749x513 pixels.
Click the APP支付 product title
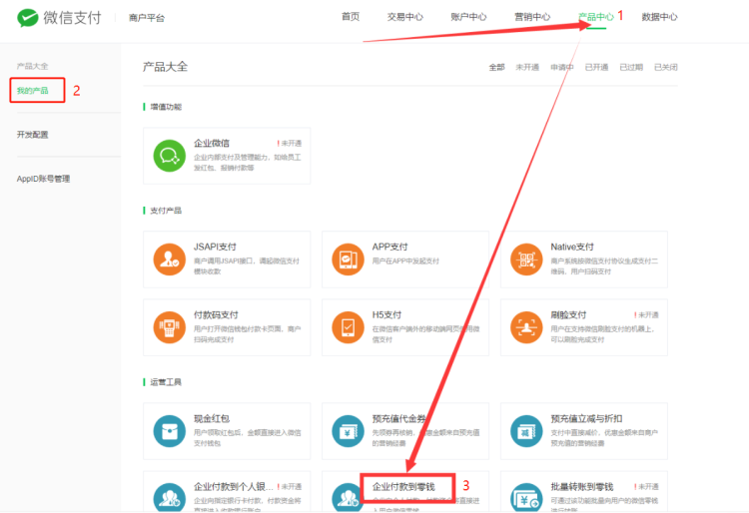(390, 247)
